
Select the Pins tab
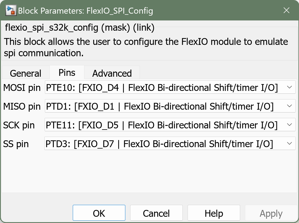(67, 72)
